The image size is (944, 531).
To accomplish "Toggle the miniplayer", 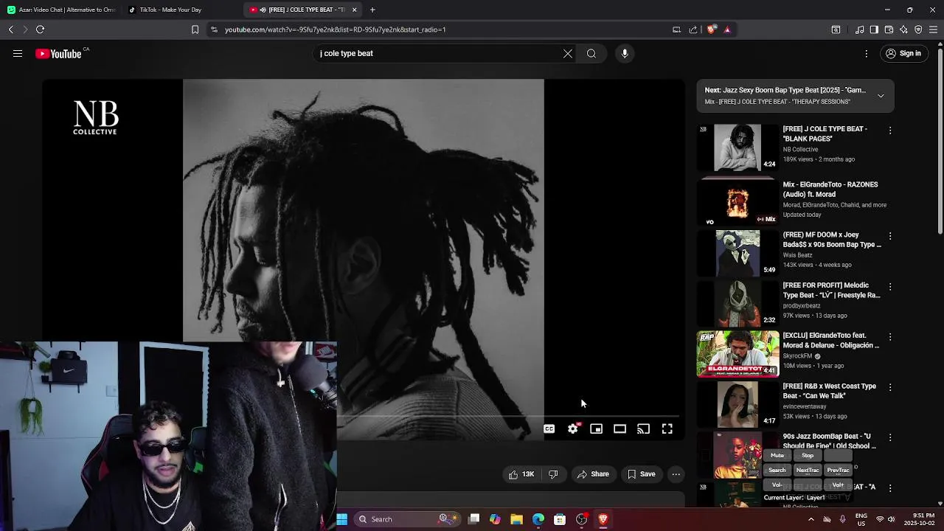I will click(x=597, y=428).
